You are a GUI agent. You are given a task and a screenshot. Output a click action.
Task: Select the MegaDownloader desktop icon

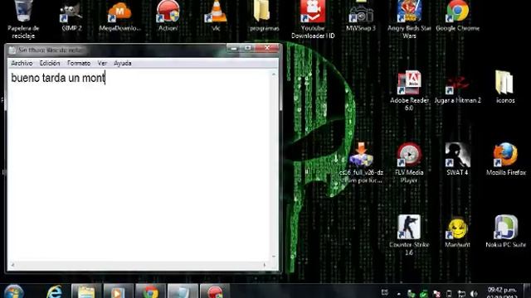(x=119, y=17)
